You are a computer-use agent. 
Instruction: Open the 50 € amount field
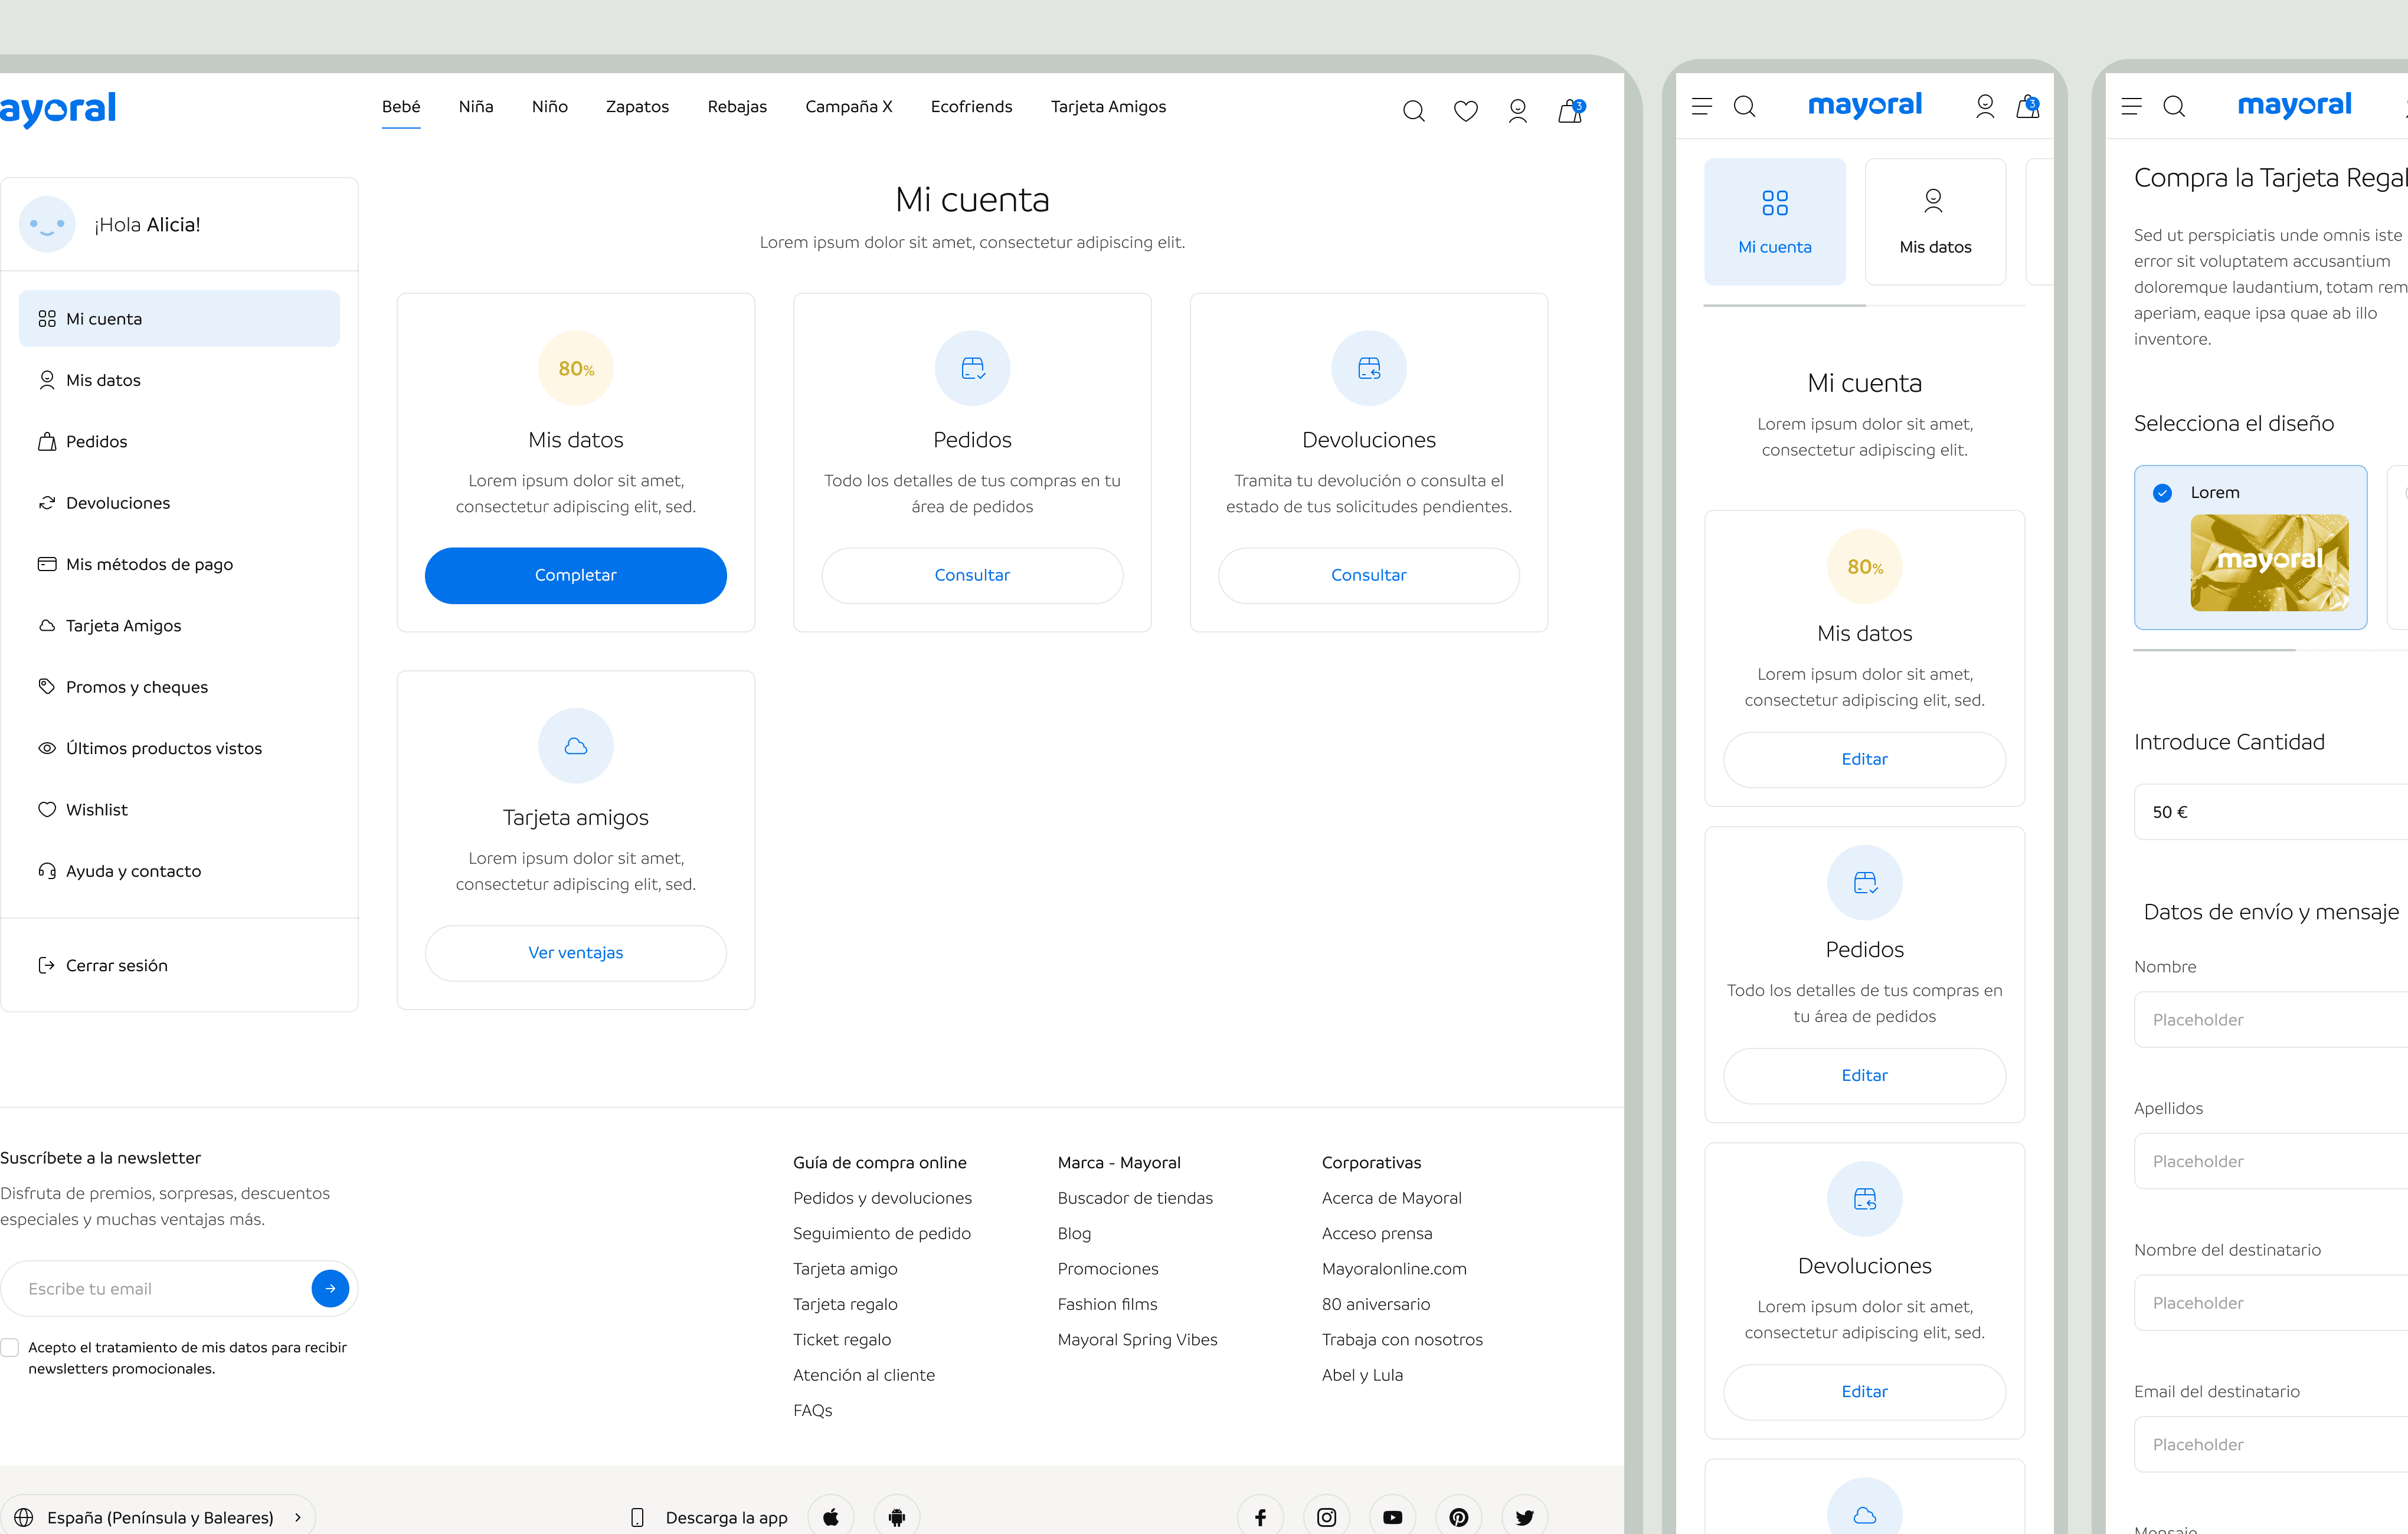(x=2270, y=811)
